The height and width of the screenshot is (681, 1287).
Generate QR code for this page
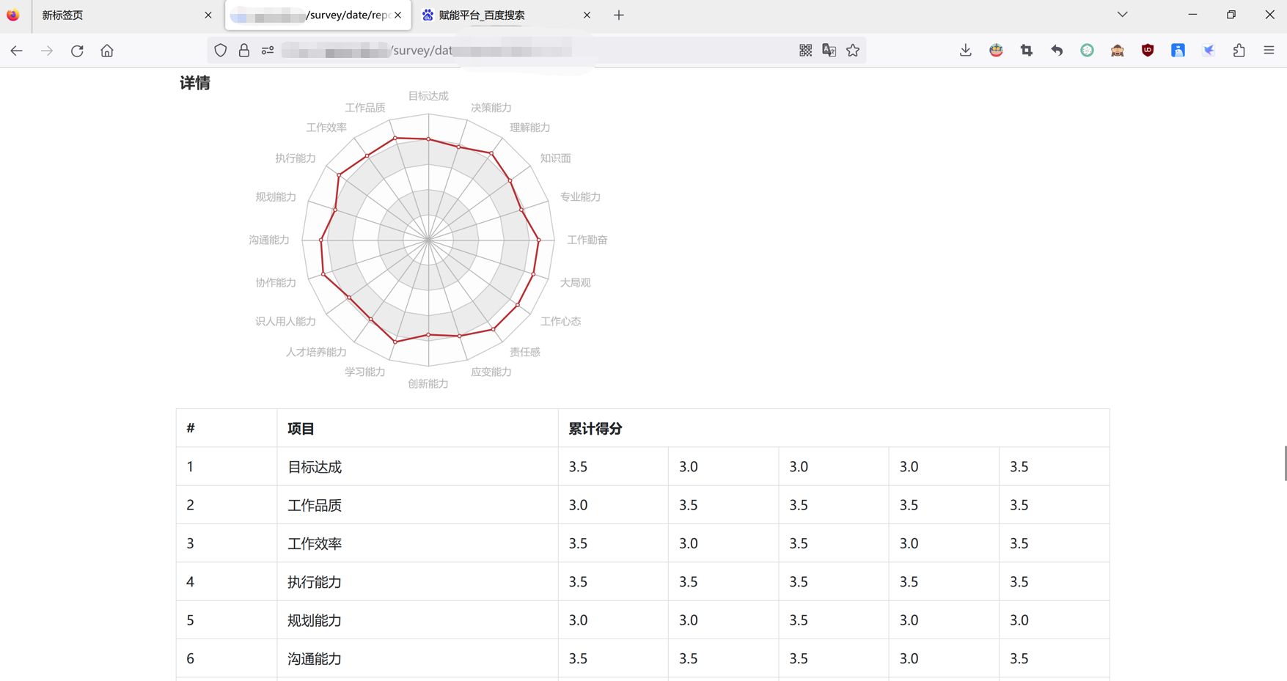pos(805,51)
